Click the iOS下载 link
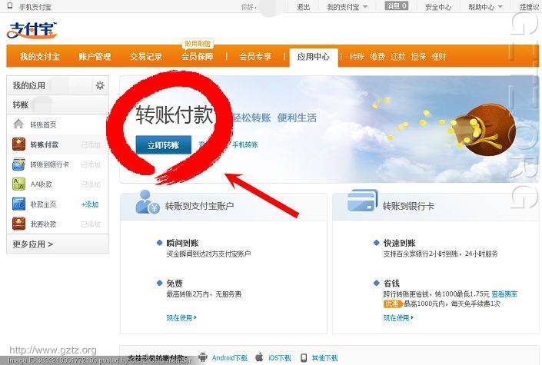 pyautogui.click(x=280, y=358)
